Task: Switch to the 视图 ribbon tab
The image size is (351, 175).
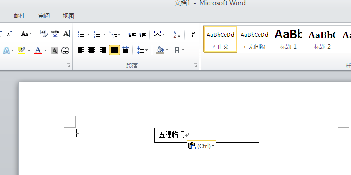Action: 68,16
